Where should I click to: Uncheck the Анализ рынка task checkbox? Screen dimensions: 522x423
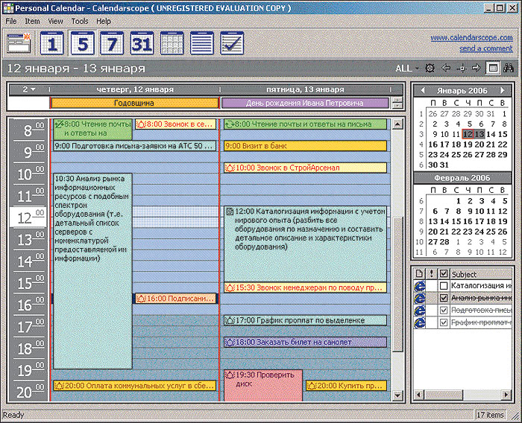coord(444,298)
